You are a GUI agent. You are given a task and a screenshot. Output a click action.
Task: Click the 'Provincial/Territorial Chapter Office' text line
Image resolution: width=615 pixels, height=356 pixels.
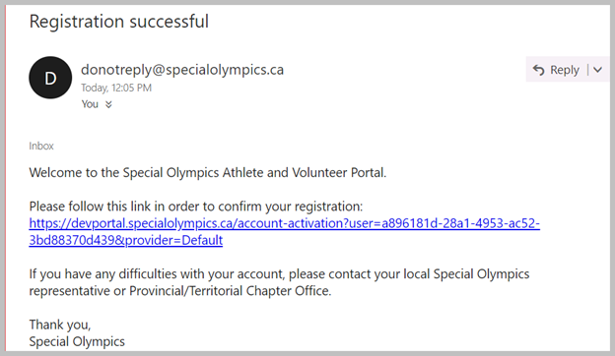pyautogui.click(x=231, y=291)
